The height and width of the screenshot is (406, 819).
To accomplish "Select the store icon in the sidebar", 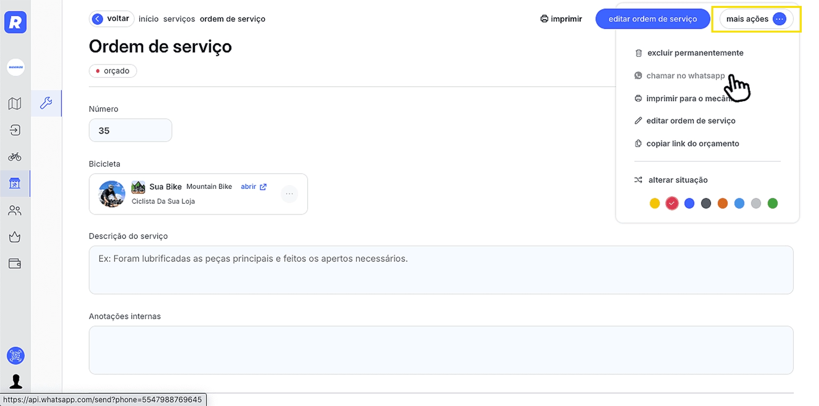I will [15, 184].
